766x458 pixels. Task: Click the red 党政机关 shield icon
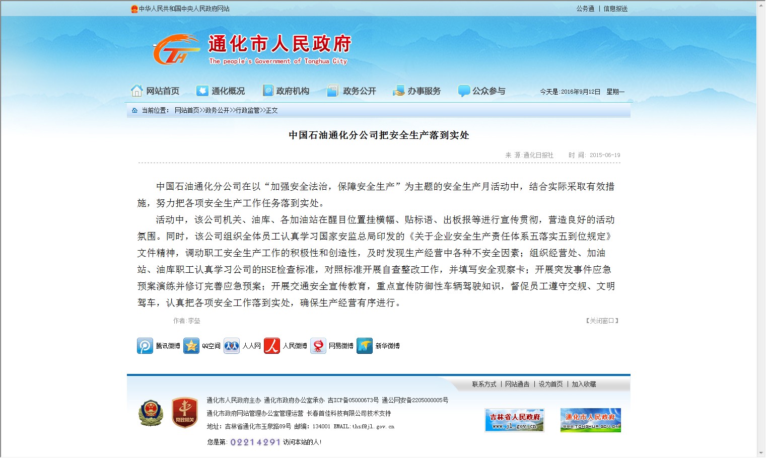click(x=185, y=413)
